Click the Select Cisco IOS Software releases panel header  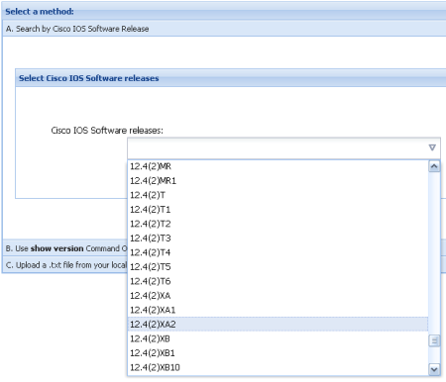(x=231, y=78)
